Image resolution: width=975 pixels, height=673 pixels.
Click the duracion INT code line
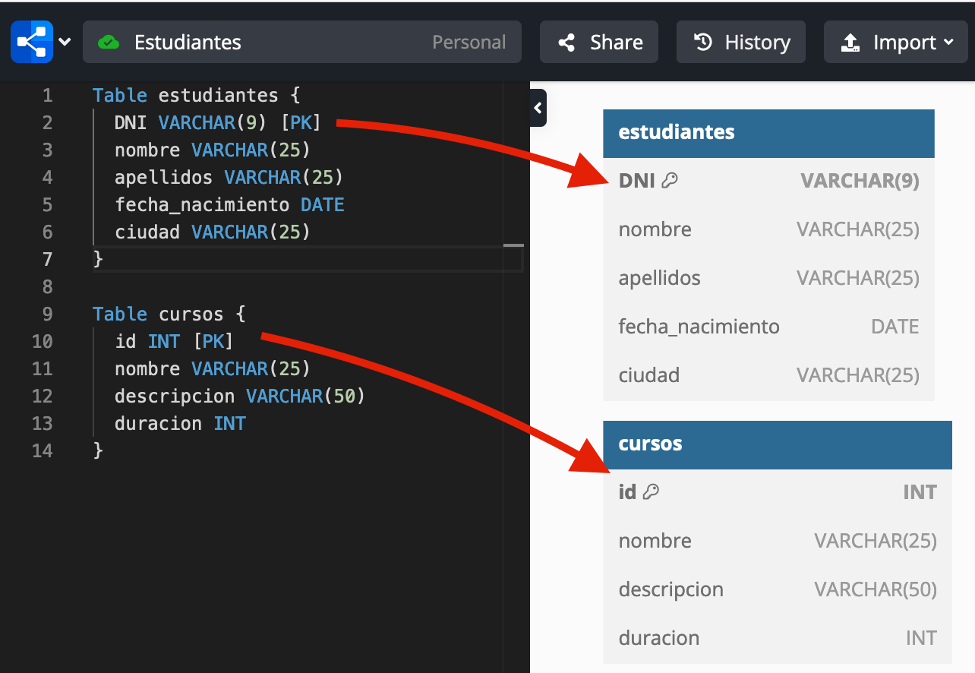tap(180, 424)
